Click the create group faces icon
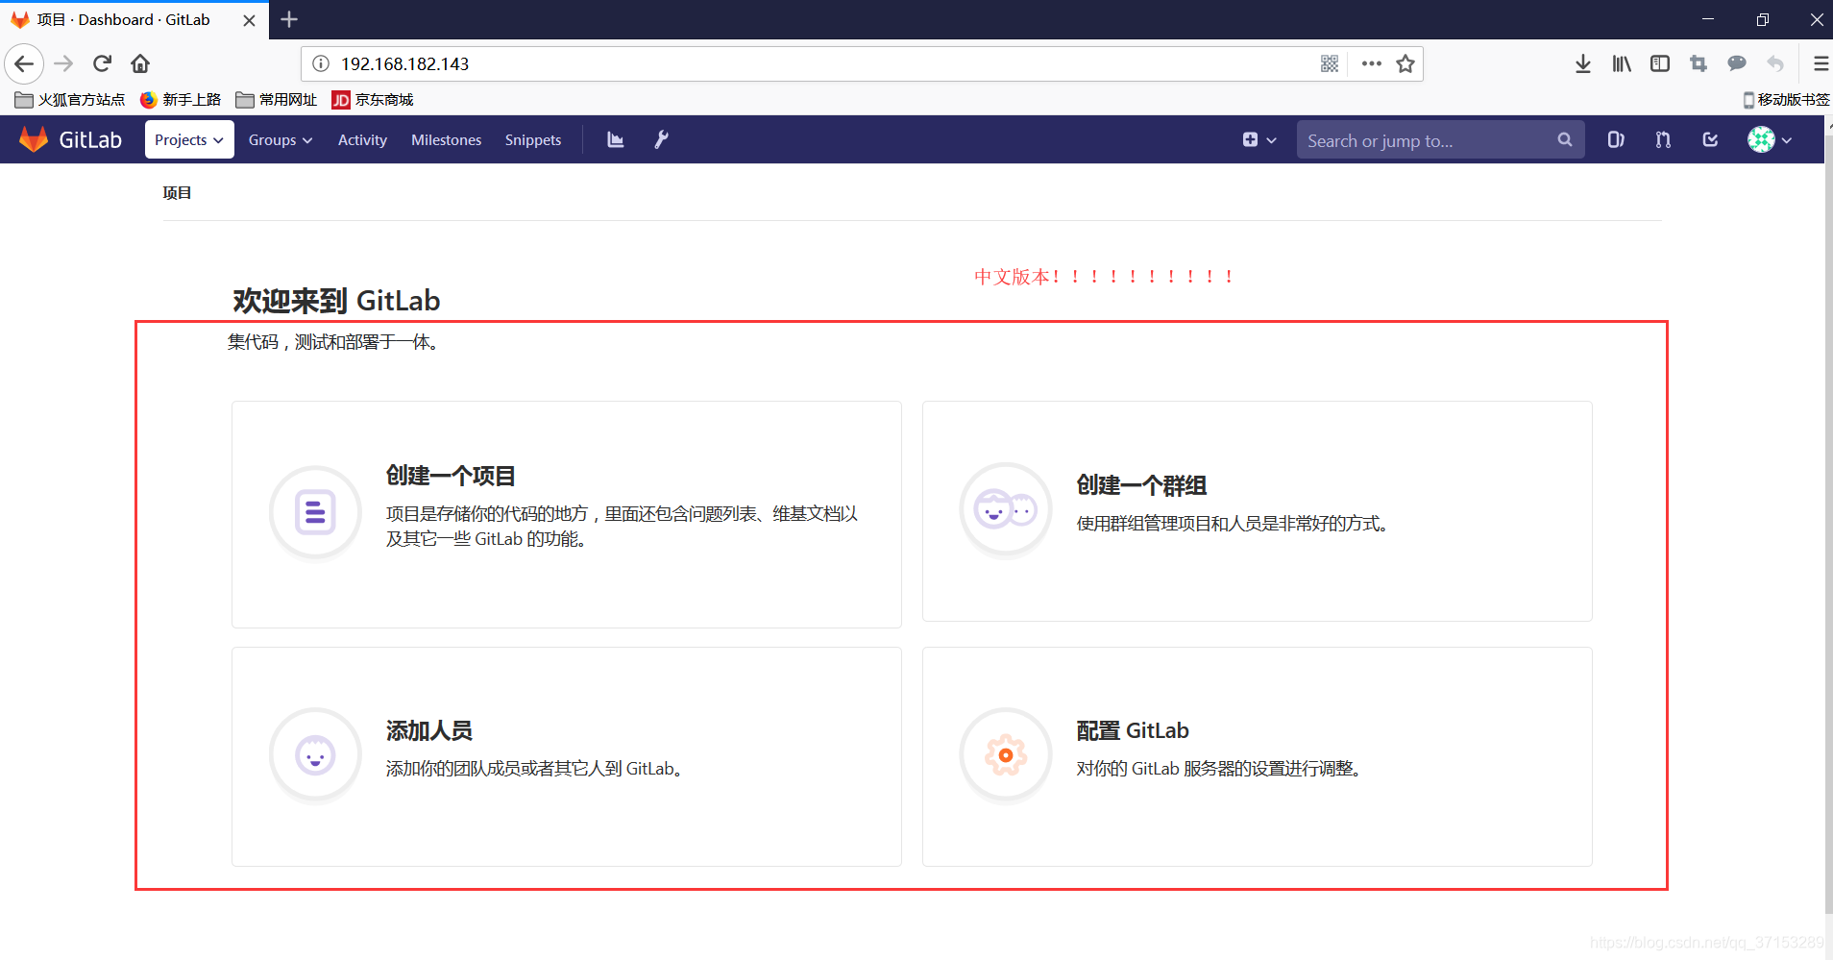Image resolution: width=1833 pixels, height=960 pixels. pyautogui.click(x=1006, y=509)
